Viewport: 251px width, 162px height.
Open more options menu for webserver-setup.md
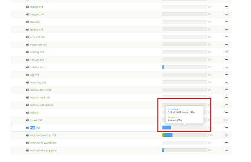coord(226,135)
